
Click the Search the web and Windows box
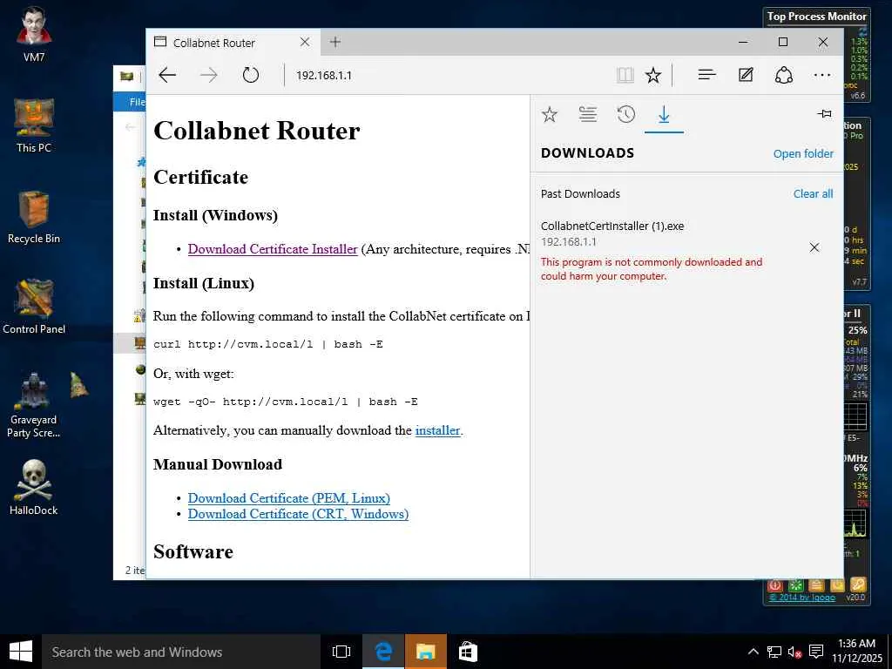(x=181, y=652)
